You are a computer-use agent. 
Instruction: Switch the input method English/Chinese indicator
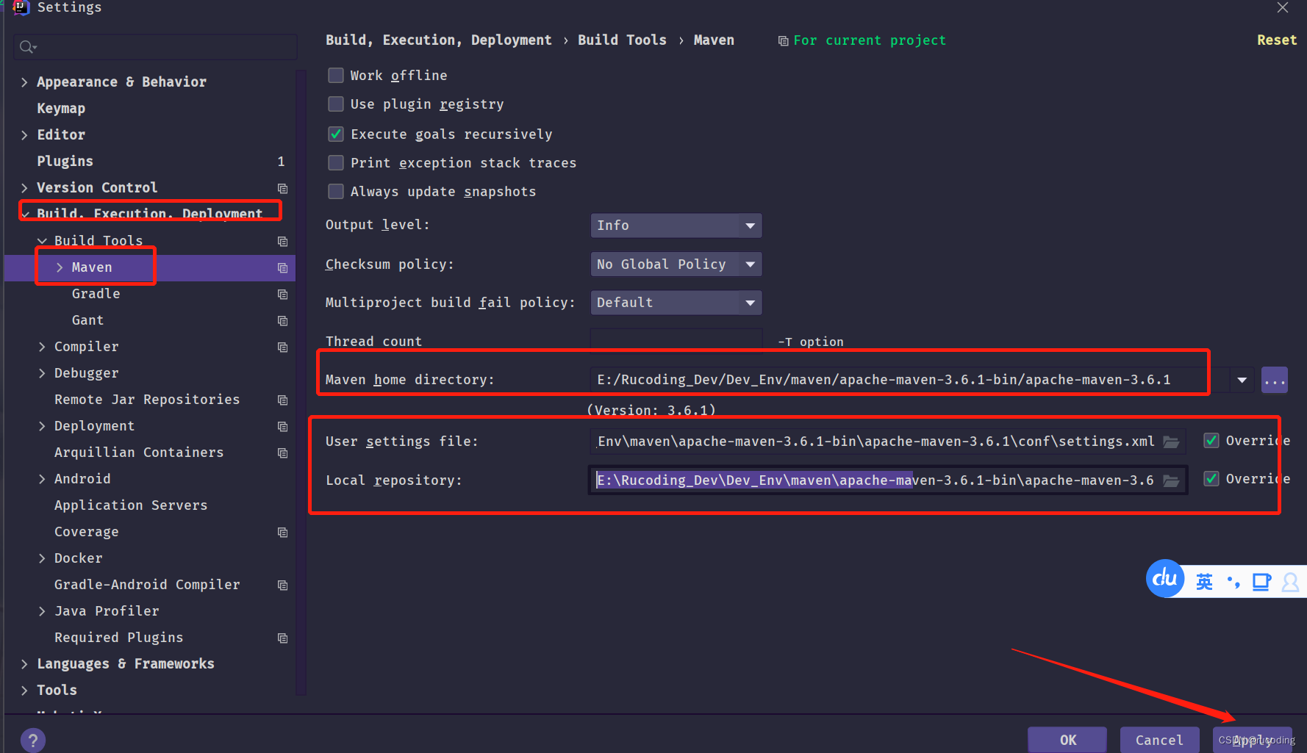[x=1204, y=582]
